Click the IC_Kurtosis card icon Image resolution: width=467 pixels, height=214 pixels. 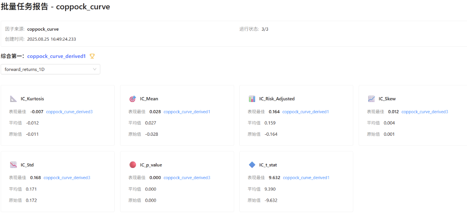point(13,99)
